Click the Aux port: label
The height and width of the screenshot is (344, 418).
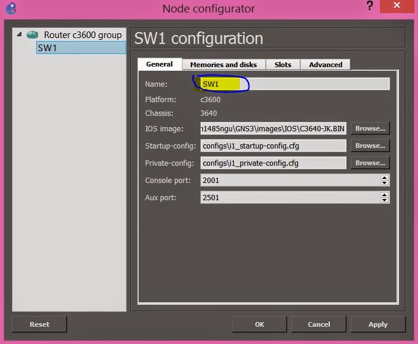click(161, 198)
